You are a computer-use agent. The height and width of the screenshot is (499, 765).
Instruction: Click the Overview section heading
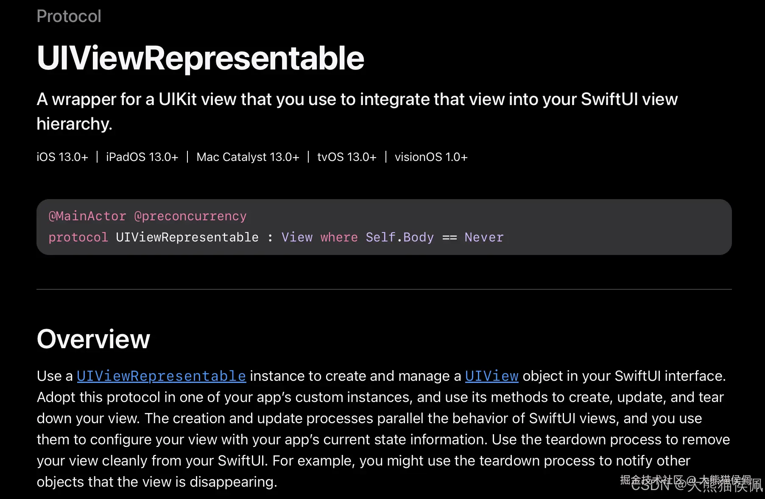click(x=93, y=339)
